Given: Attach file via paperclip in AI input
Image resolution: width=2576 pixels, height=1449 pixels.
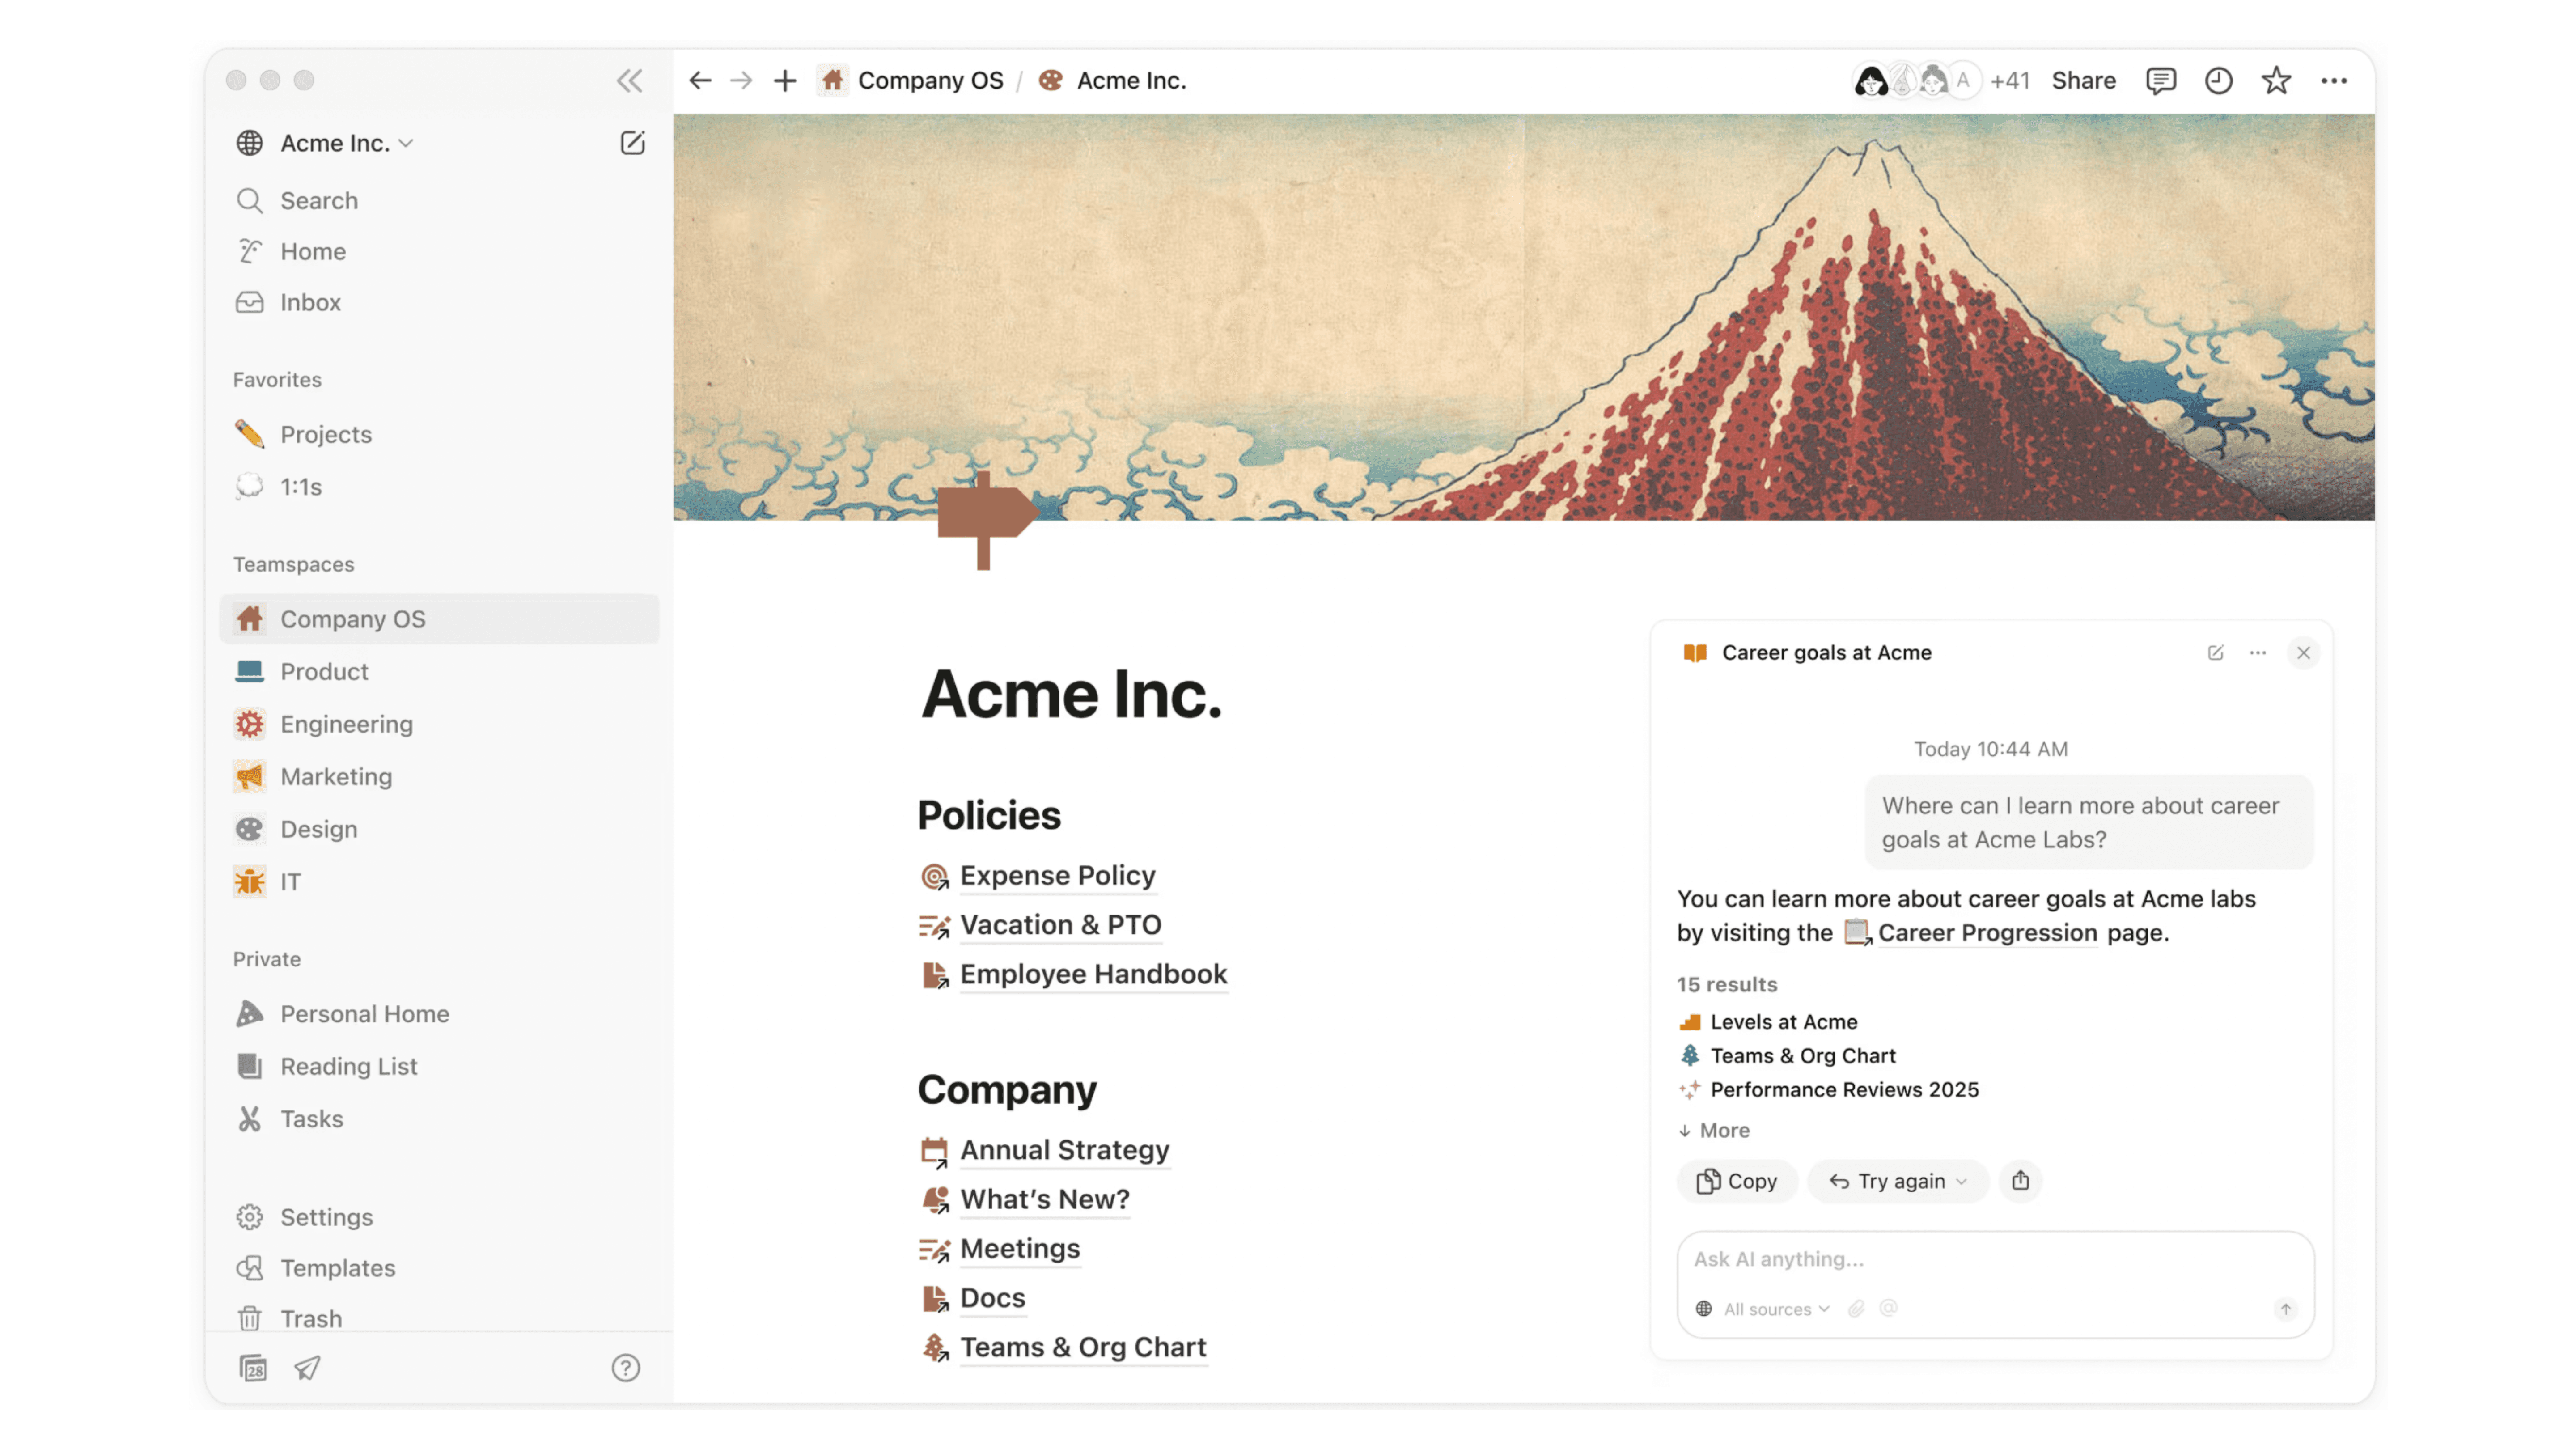Looking at the screenshot, I should tap(1856, 1309).
